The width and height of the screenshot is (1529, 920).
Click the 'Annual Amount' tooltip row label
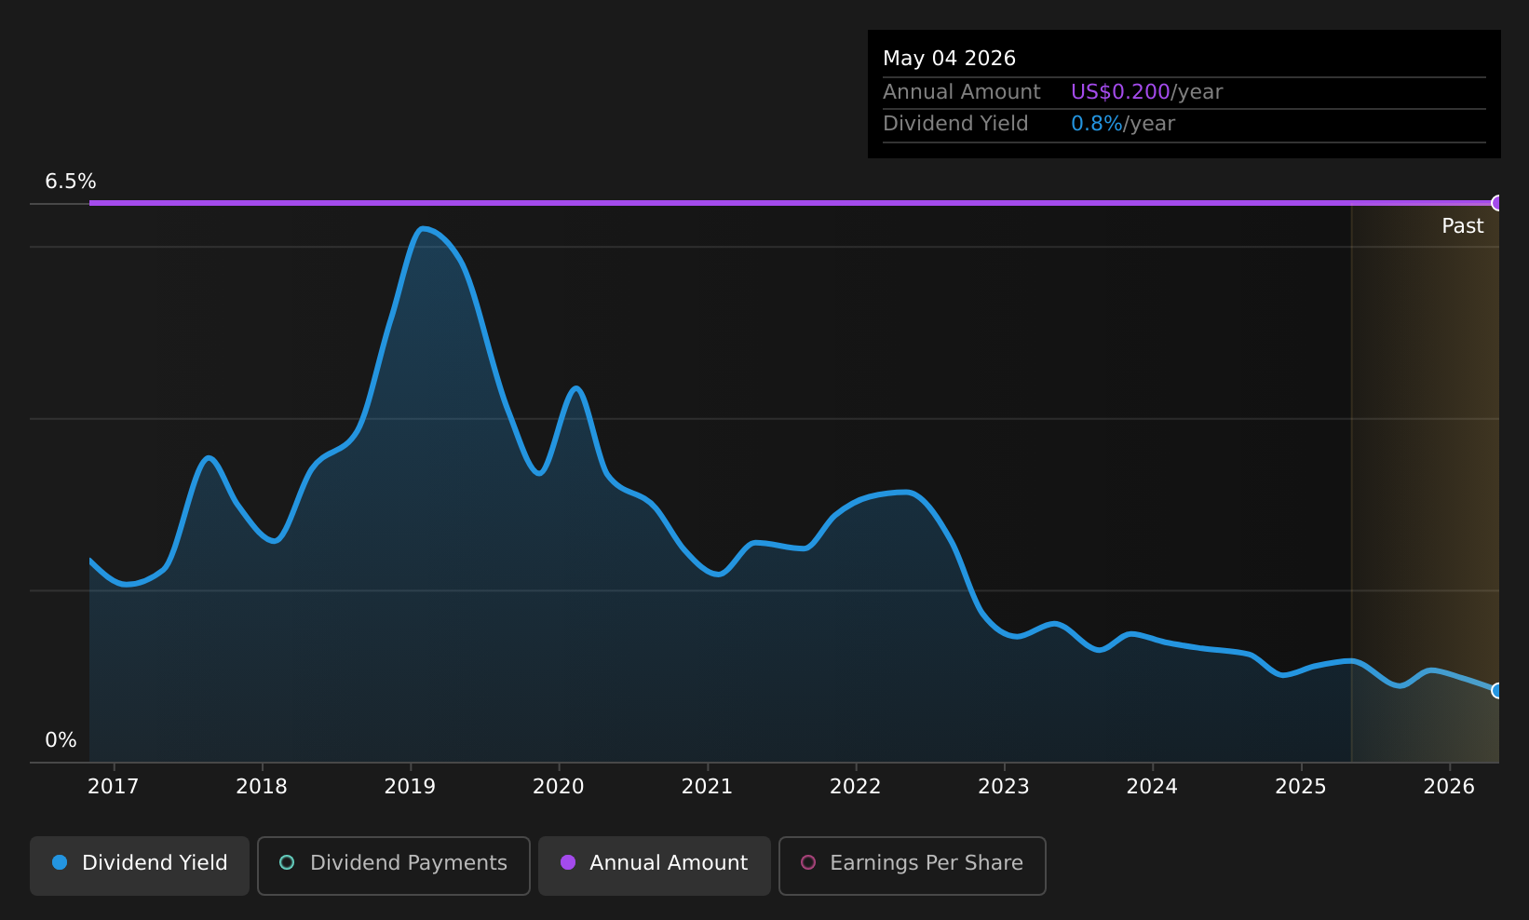click(x=961, y=92)
